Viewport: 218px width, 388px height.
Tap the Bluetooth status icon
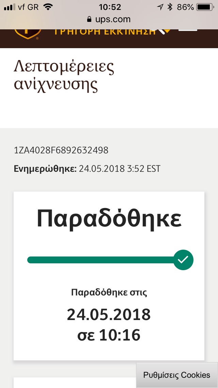click(170, 7)
